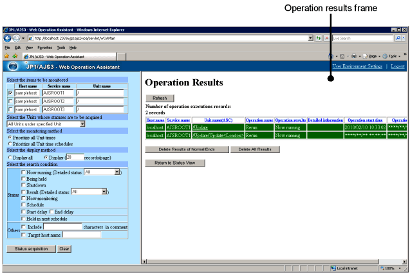Click the JP1/AJS3 logo icon in header
410x274 pixels.
(x=13, y=66)
